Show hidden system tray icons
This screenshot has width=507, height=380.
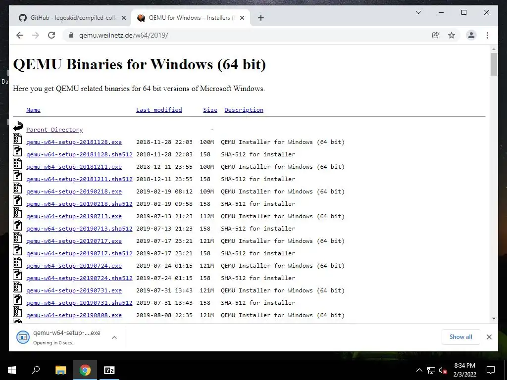(419, 370)
